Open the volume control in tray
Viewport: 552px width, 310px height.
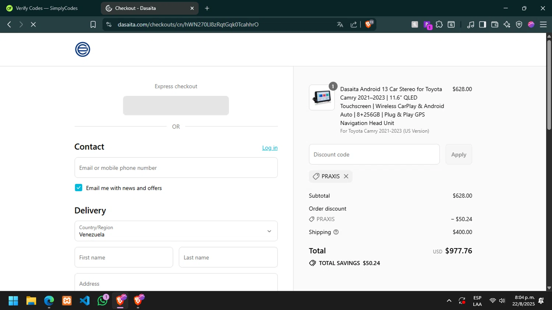[x=502, y=301]
